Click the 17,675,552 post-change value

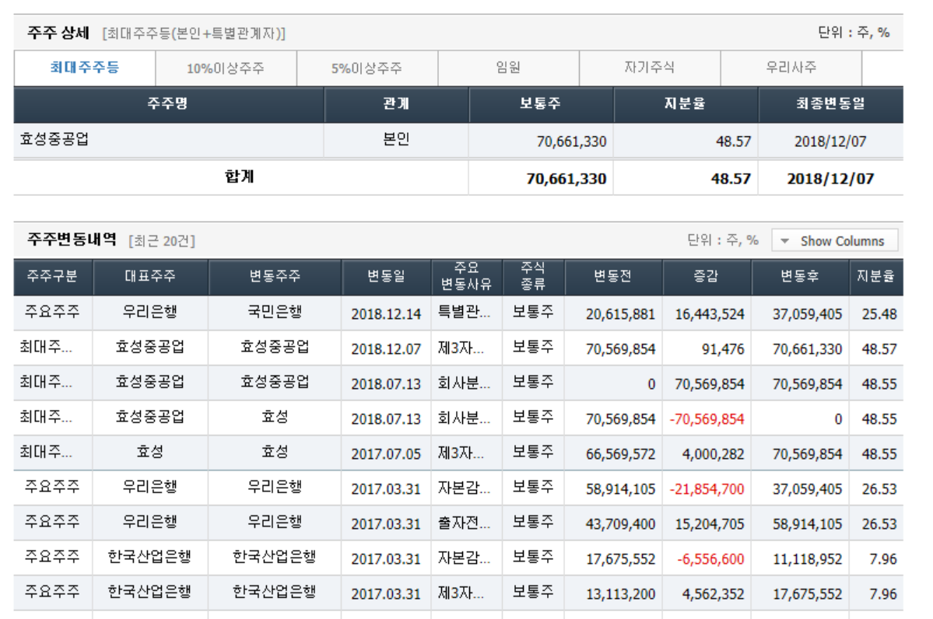(x=808, y=594)
